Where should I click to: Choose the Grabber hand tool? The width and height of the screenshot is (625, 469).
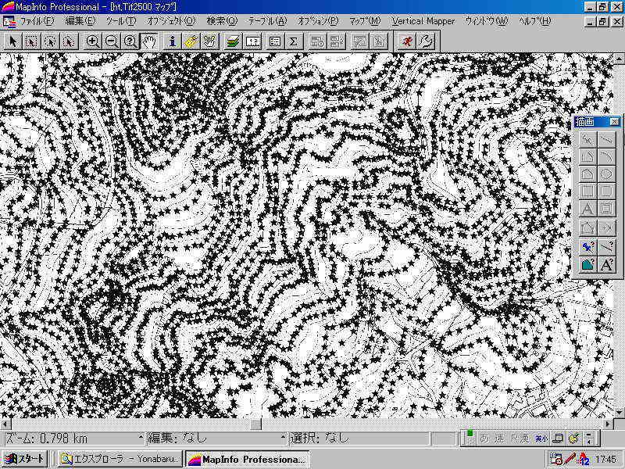(149, 41)
